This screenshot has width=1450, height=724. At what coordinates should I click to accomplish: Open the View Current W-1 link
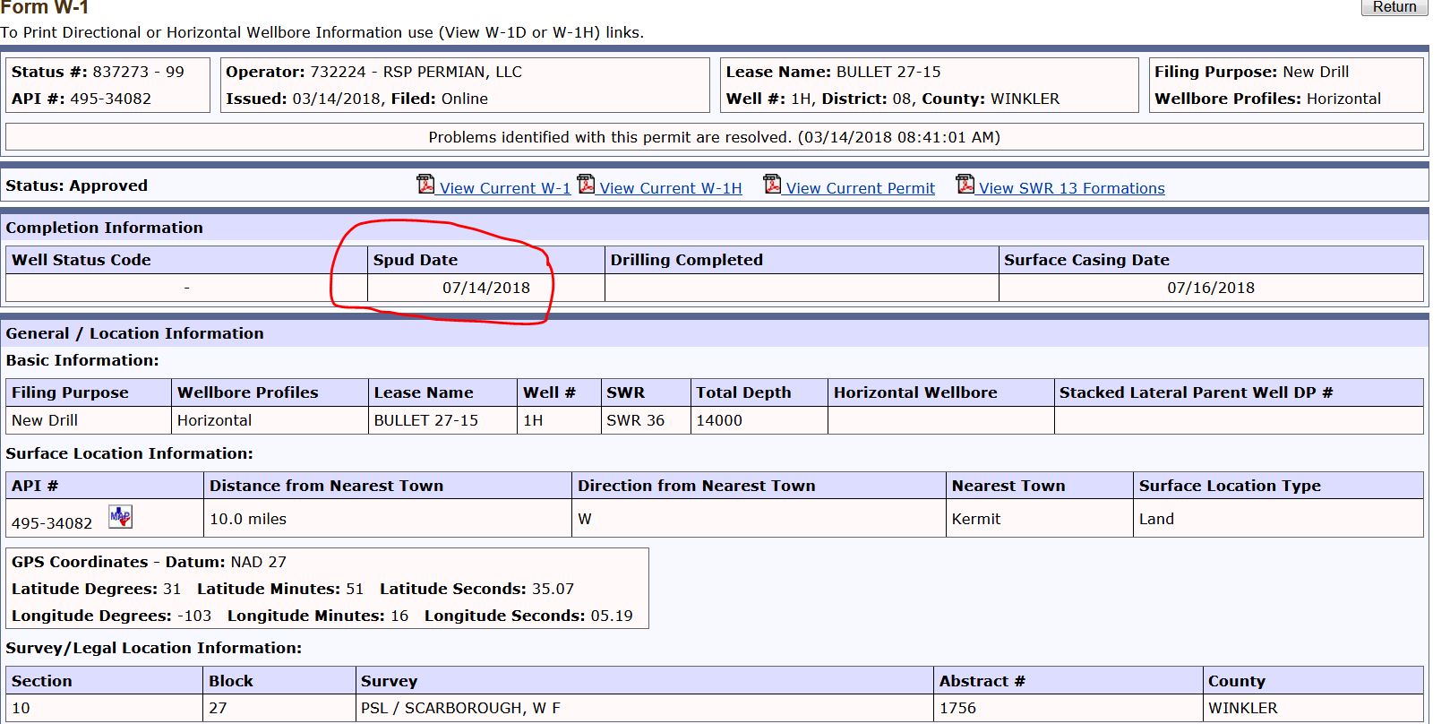(x=504, y=188)
